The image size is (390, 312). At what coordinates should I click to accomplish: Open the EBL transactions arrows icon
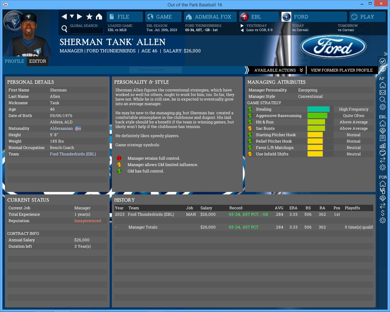click(x=383, y=160)
